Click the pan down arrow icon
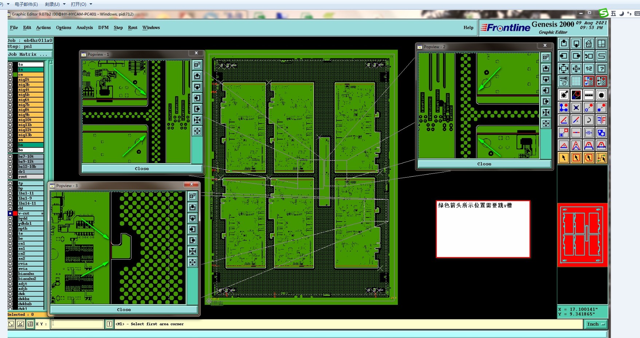Viewport: 640px width, 338px height. point(576,44)
